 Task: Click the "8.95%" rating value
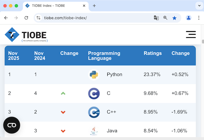151,112
